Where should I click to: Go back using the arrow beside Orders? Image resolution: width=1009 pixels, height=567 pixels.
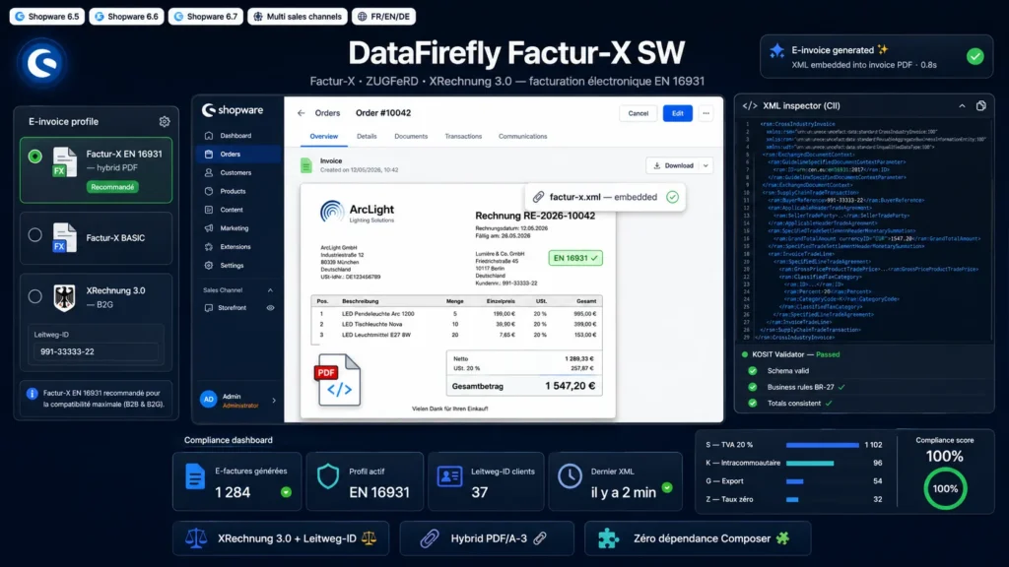pos(302,113)
